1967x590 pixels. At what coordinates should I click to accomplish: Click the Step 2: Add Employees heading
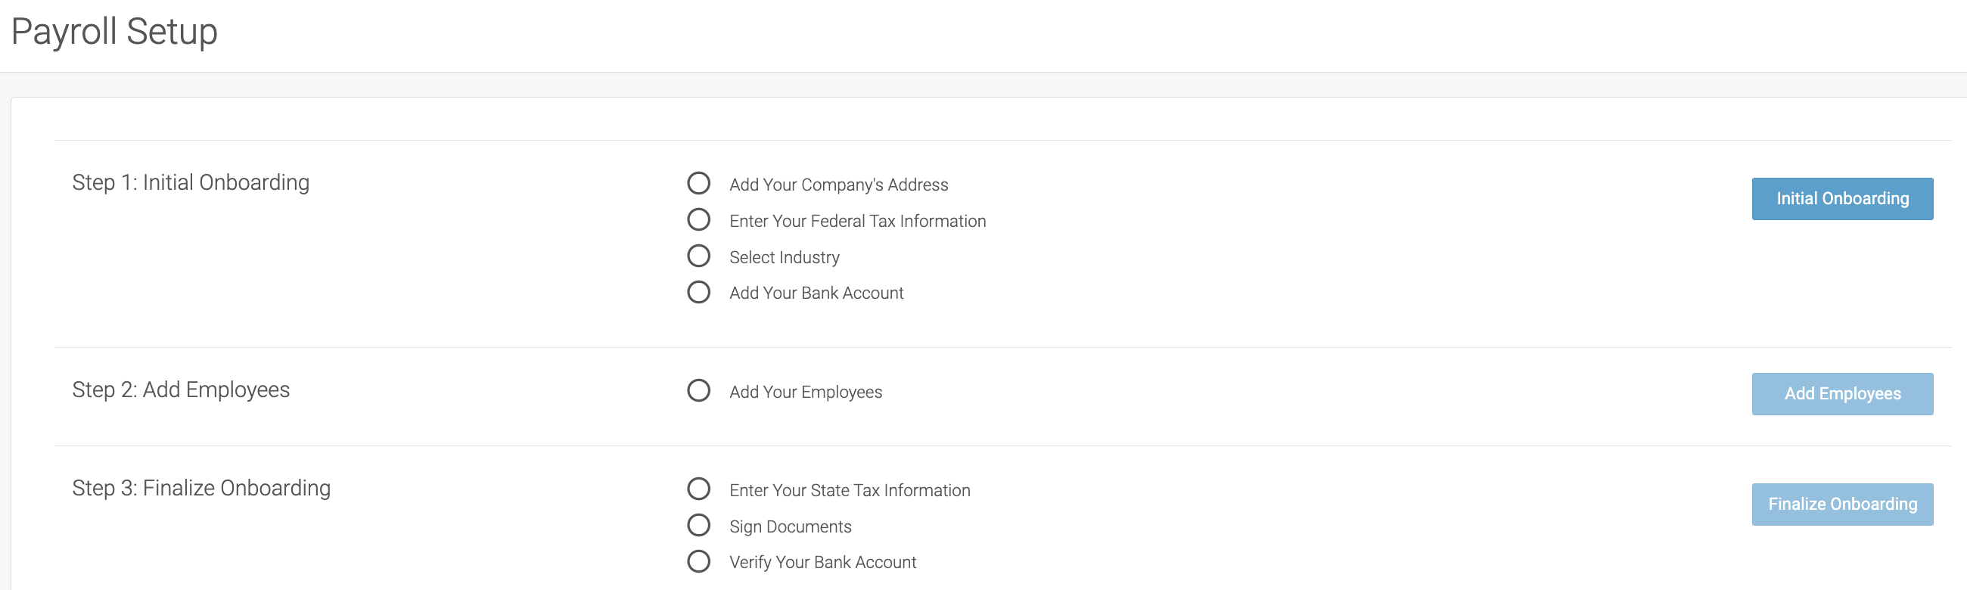(x=181, y=390)
